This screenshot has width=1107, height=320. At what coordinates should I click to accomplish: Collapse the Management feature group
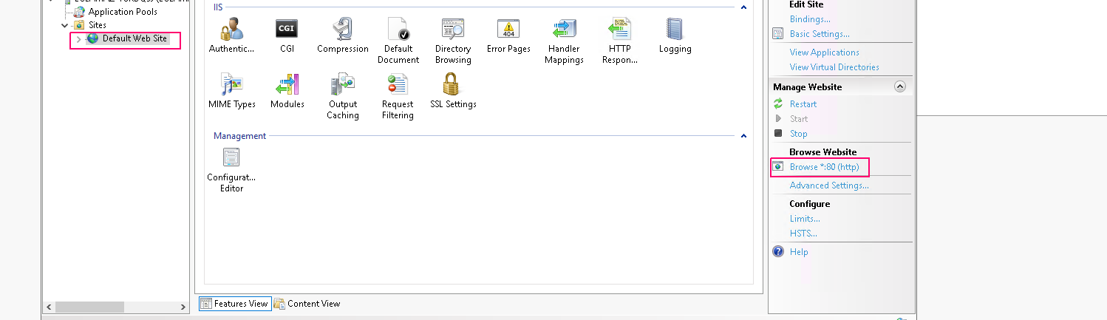pyautogui.click(x=743, y=136)
